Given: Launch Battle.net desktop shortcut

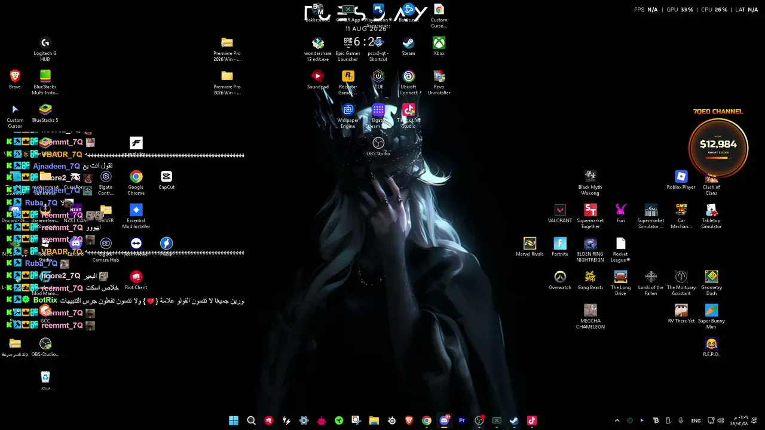Looking at the screenshot, I should click(408, 13).
